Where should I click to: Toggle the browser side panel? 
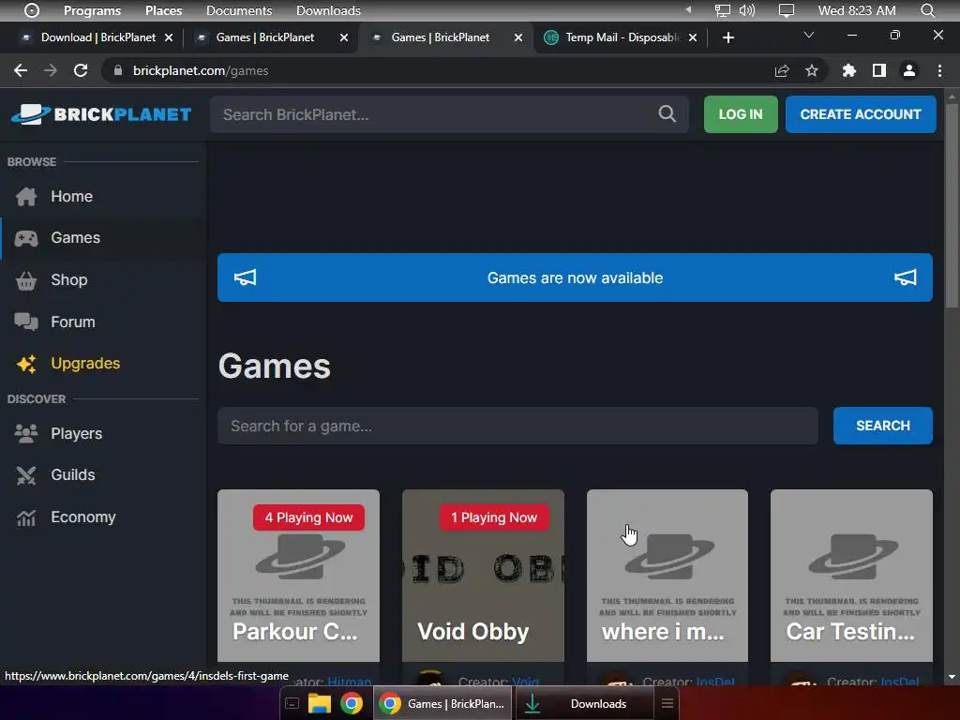pos(879,70)
